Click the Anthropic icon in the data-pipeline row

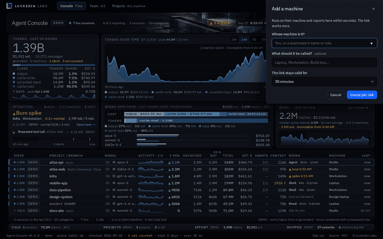click(114, 190)
